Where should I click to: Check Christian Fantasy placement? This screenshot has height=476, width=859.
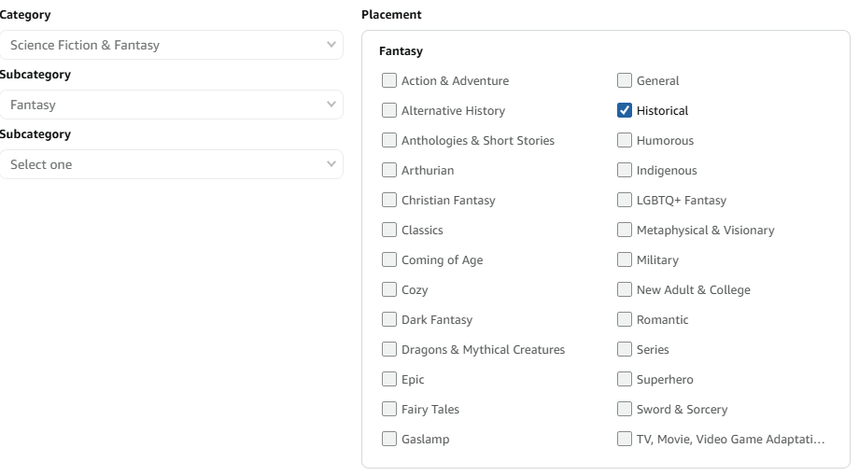(389, 200)
